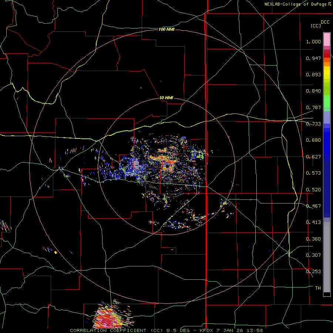Click the gray lower segment of color bar
Image resolution: width=333 pixels, height=333 pixels.
coord(327,257)
